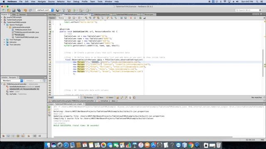Click the Select button in Find bar
The height and width of the screenshot is (149, 266).
[110, 98]
